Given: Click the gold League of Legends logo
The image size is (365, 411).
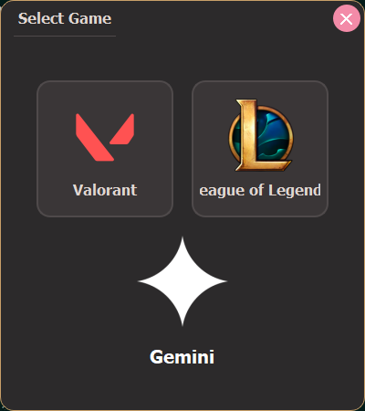Looking at the screenshot, I should click(261, 135).
